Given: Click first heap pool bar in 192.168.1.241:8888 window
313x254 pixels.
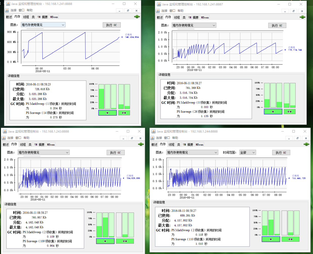Looking at the screenshot, I should pyautogui.click(x=101, y=97).
